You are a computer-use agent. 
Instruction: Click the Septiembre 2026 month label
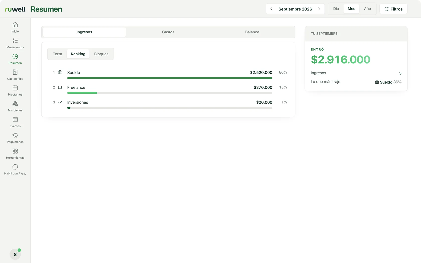[x=295, y=9]
